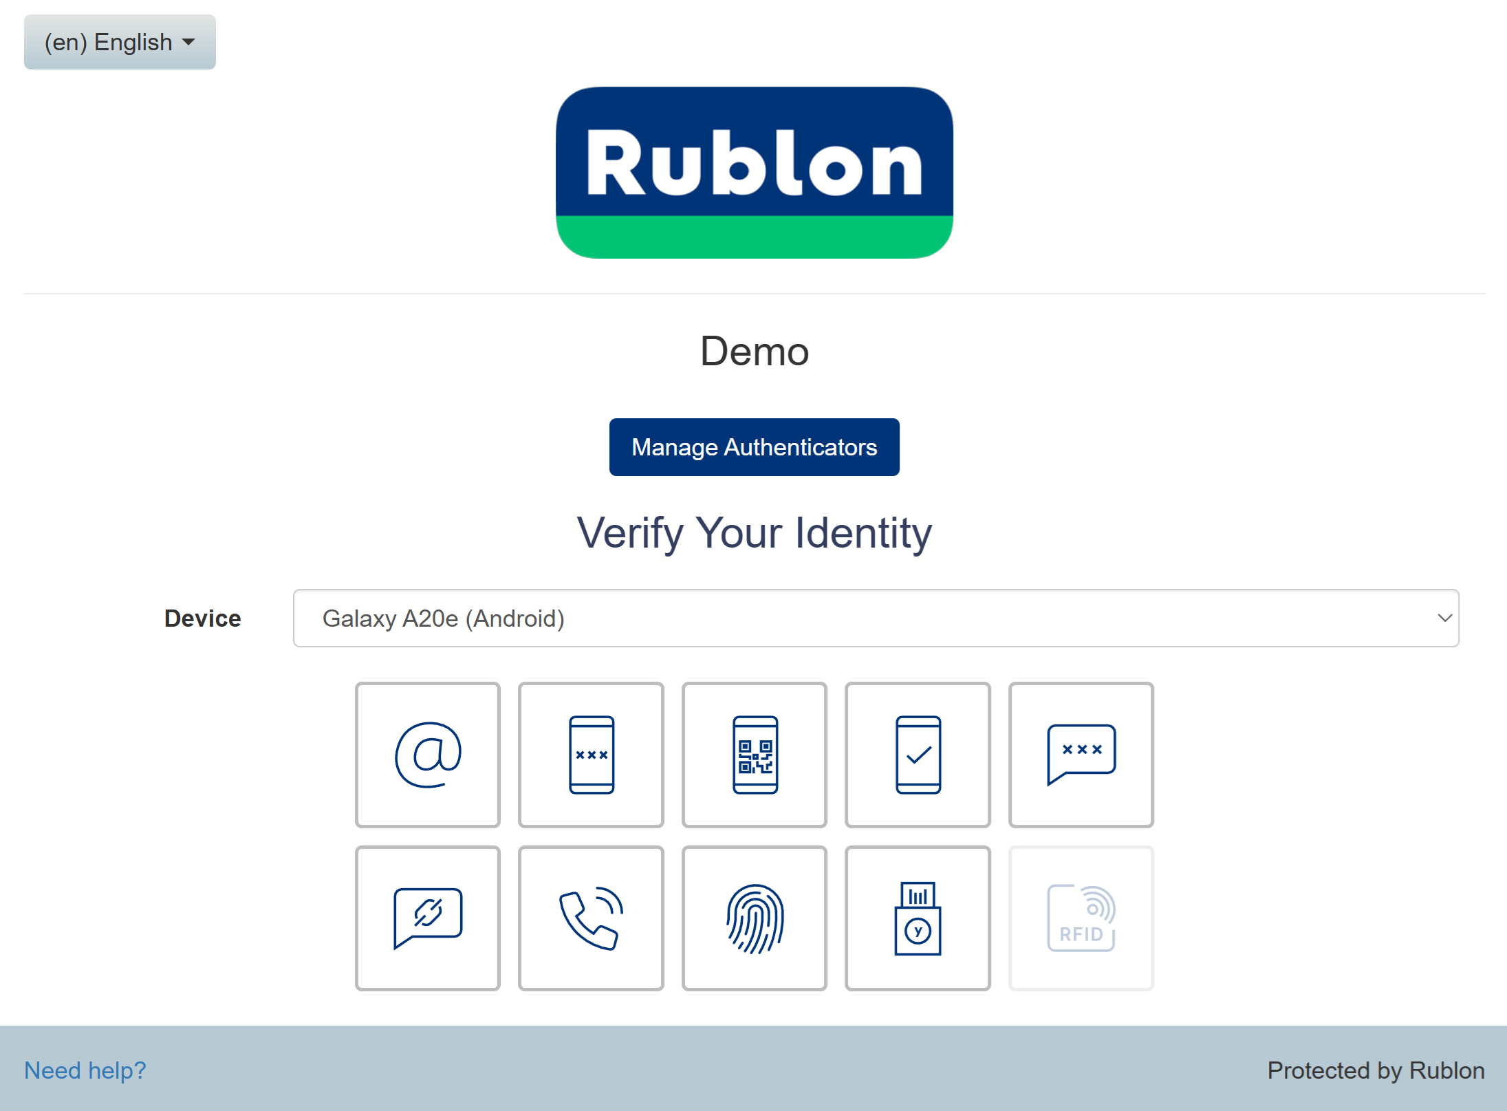The height and width of the screenshot is (1111, 1507).
Task: Click the Demo application title
Action: click(754, 352)
